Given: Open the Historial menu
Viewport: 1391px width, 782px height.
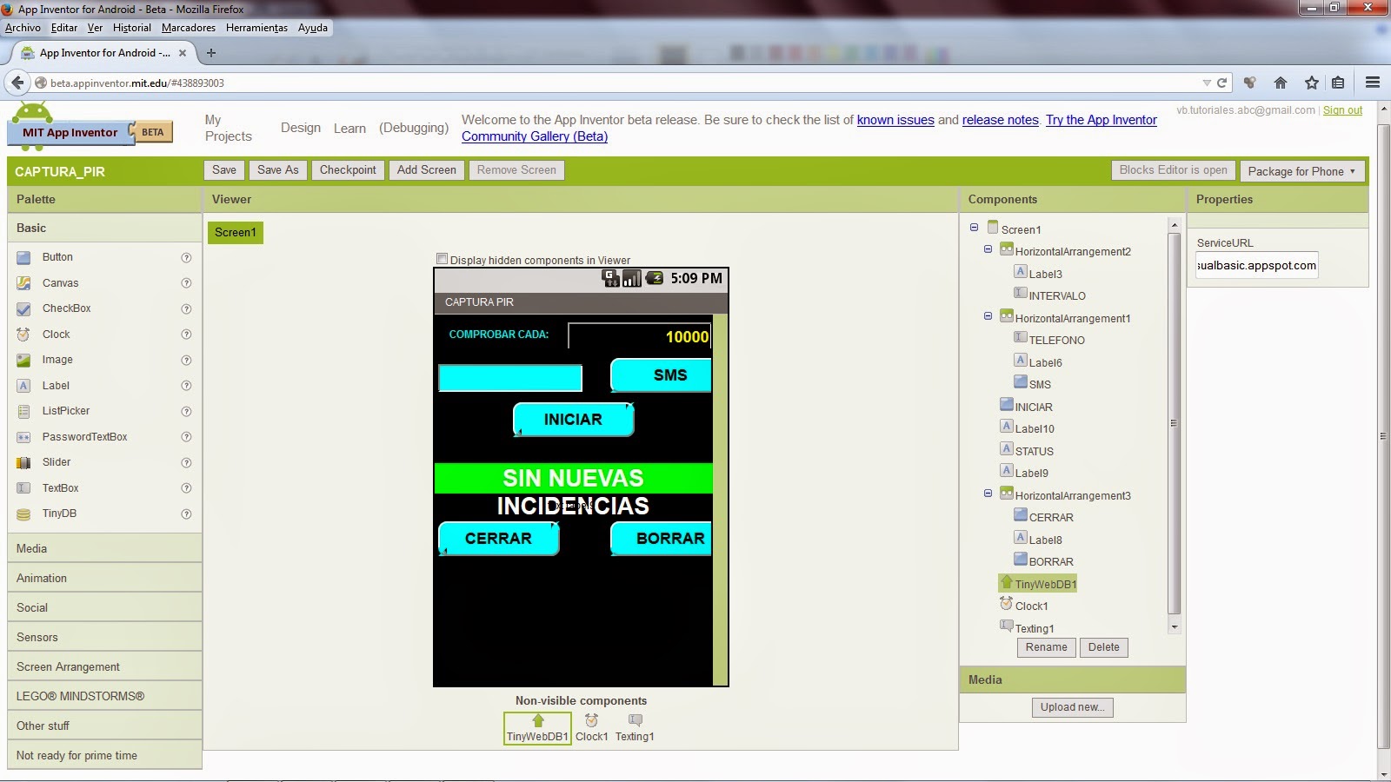Looking at the screenshot, I should 132,28.
